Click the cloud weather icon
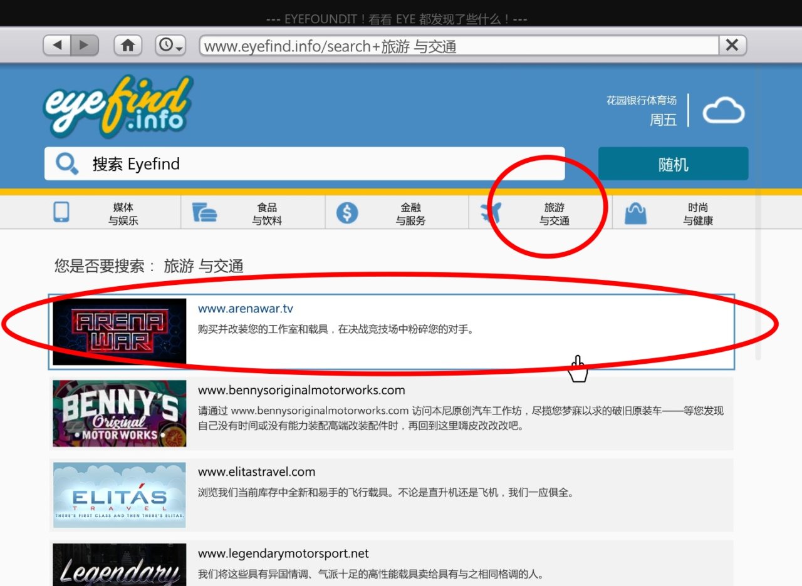Viewport: 802px width, 586px height. coord(723,111)
